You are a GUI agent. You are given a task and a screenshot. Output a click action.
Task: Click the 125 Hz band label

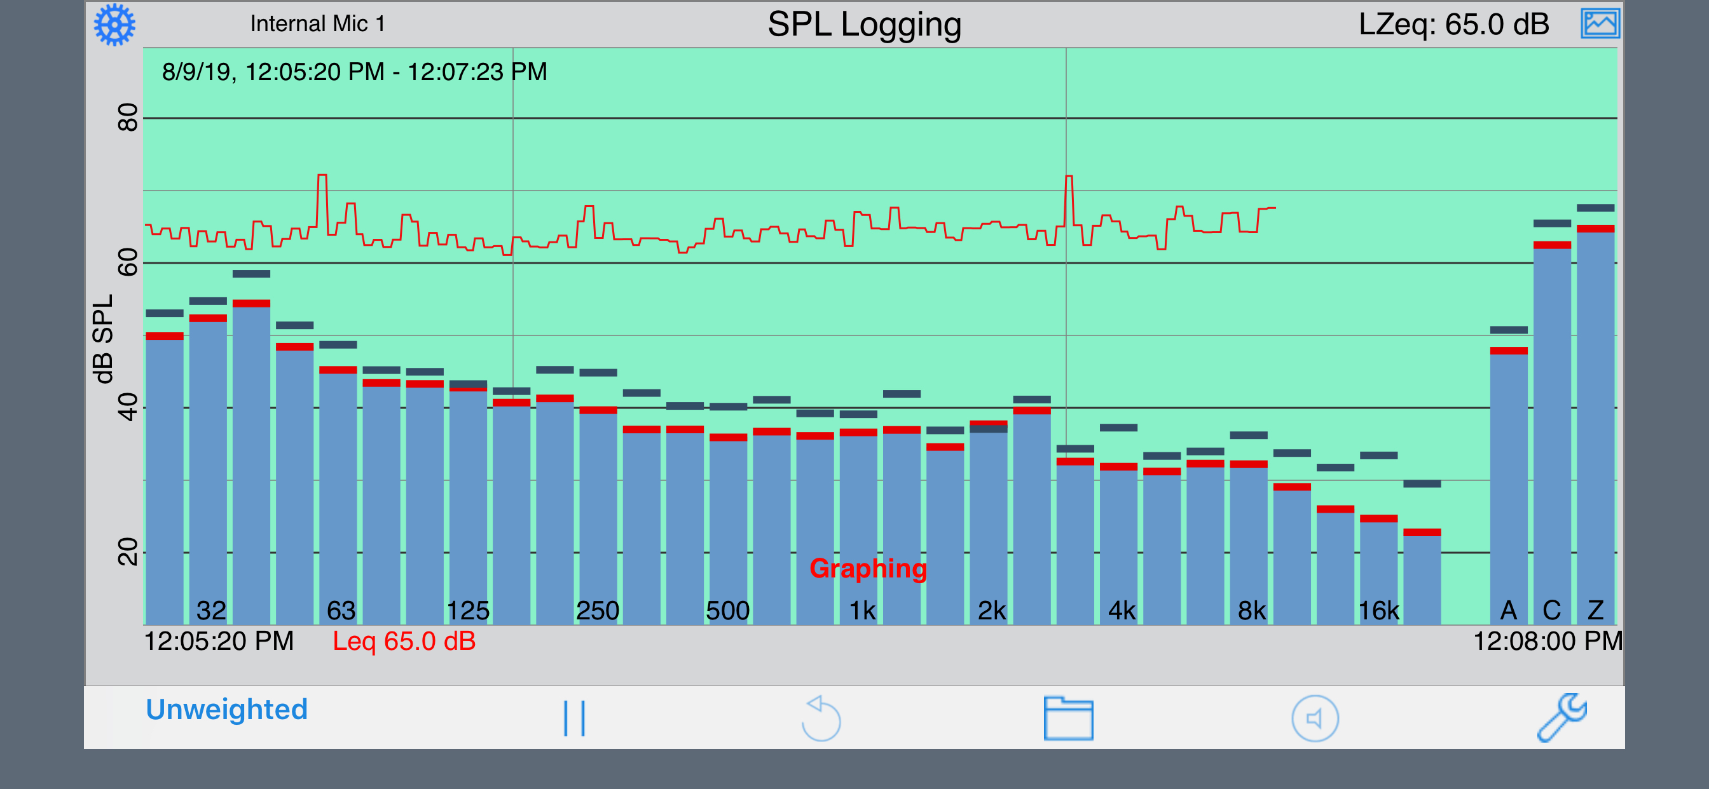pos(469,610)
